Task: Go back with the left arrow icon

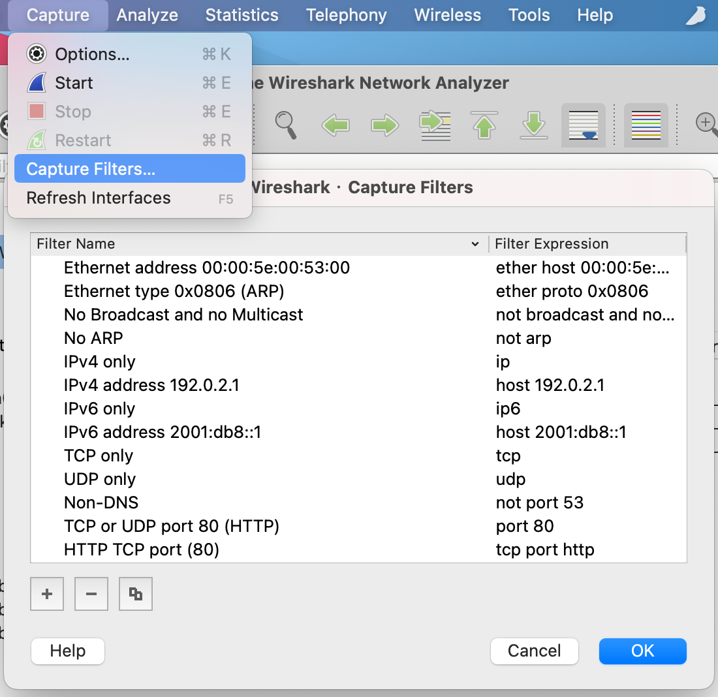Action: pos(336,125)
